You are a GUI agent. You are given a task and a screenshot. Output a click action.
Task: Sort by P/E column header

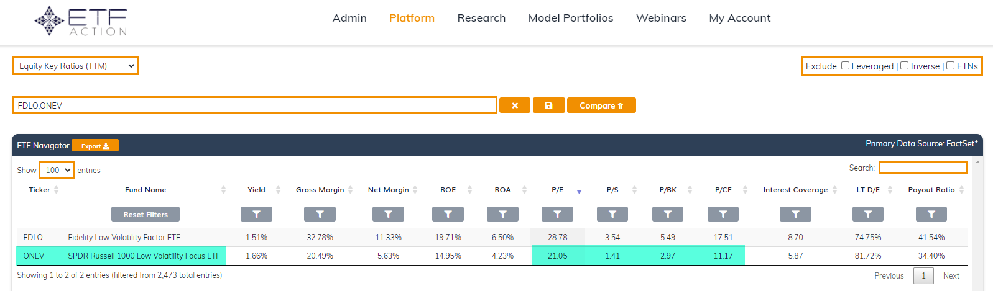(557, 190)
